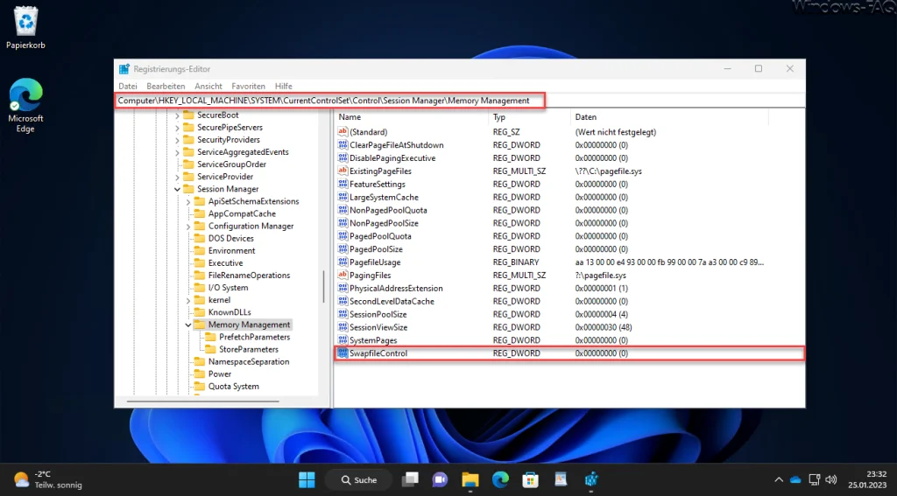Click the Name column header
The image size is (897, 496).
click(x=412, y=117)
